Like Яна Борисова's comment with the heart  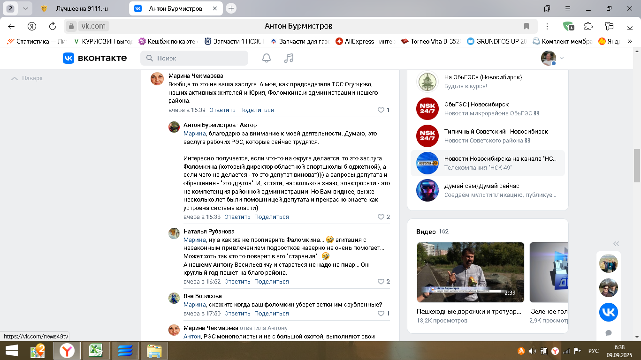381,313
